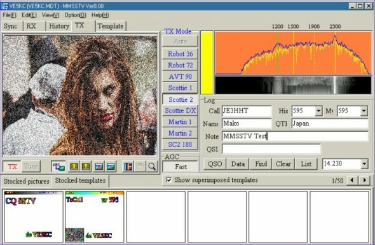
Task: Click the first colorful picture-frame toolbar icon
Action: point(99,166)
